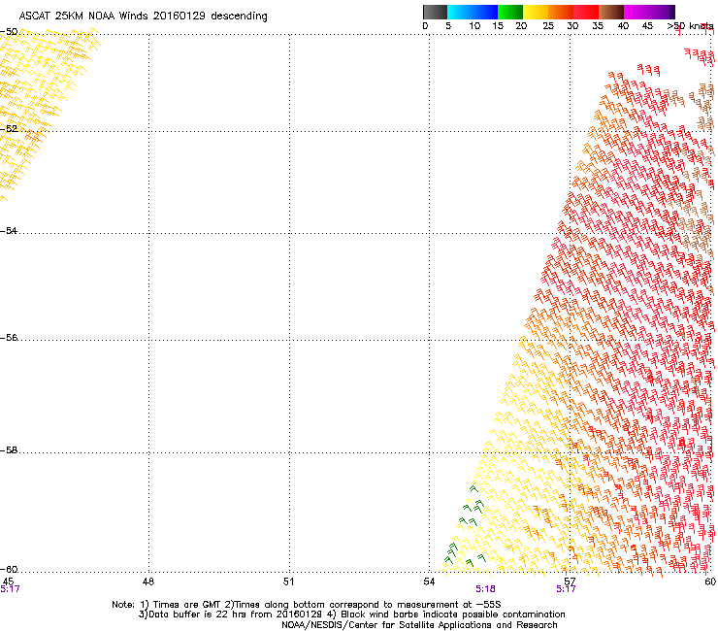Click the ASCAT 25KM NOAA Winds title
This screenshot has height=631, width=718.
point(143,17)
